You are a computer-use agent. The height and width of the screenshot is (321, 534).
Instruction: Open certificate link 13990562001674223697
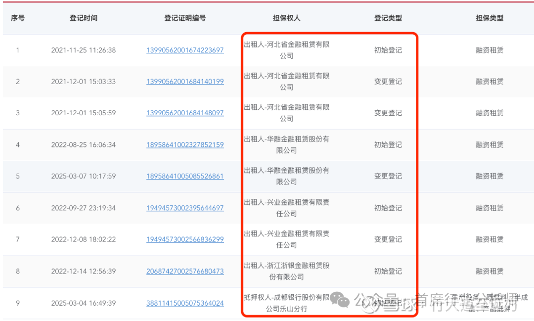pyautogui.click(x=185, y=50)
